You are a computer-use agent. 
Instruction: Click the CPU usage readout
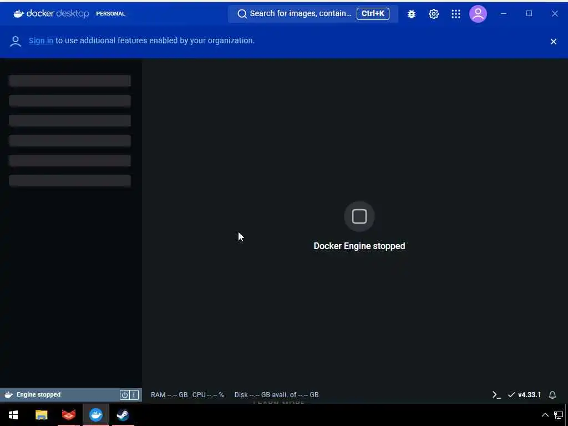(208, 395)
